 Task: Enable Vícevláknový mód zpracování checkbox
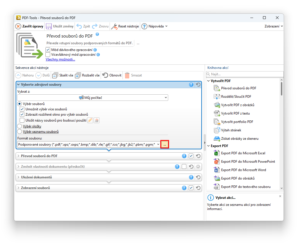48,55
